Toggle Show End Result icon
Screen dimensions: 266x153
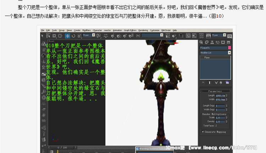point(210,83)
